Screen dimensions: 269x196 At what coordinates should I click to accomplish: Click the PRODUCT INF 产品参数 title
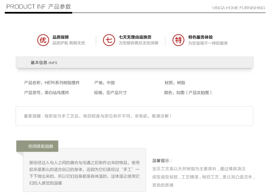pyautogui.click(x=38, y=7)
